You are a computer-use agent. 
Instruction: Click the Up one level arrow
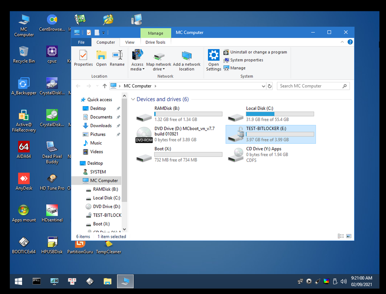(105, 86)
